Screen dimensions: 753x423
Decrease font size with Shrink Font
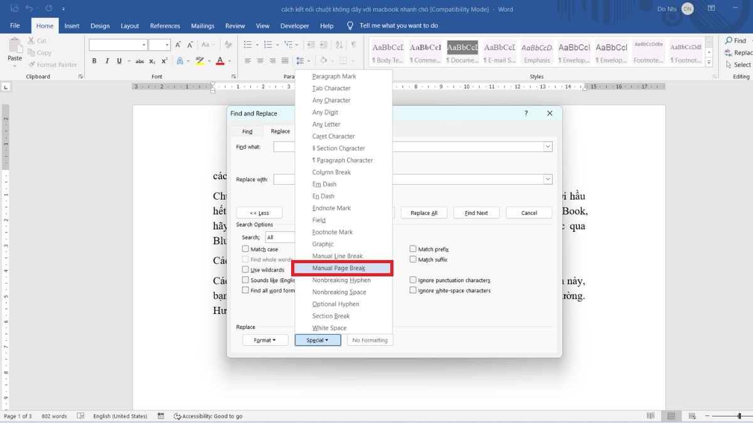[x=190, y=44]
